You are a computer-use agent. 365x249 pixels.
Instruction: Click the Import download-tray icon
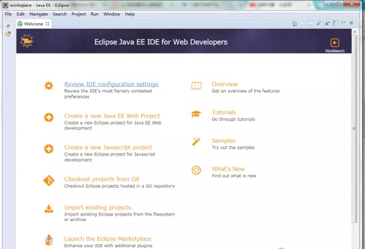tap(49, 209)
